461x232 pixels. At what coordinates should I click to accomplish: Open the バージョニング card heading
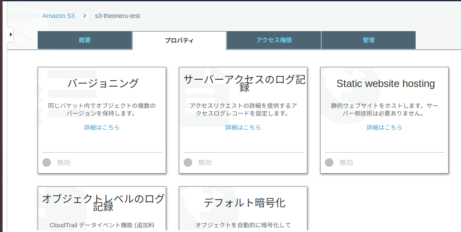click(x=103, y=83)
